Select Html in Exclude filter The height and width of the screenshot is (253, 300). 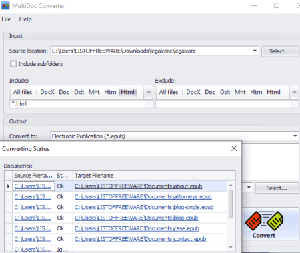point(273,92)
